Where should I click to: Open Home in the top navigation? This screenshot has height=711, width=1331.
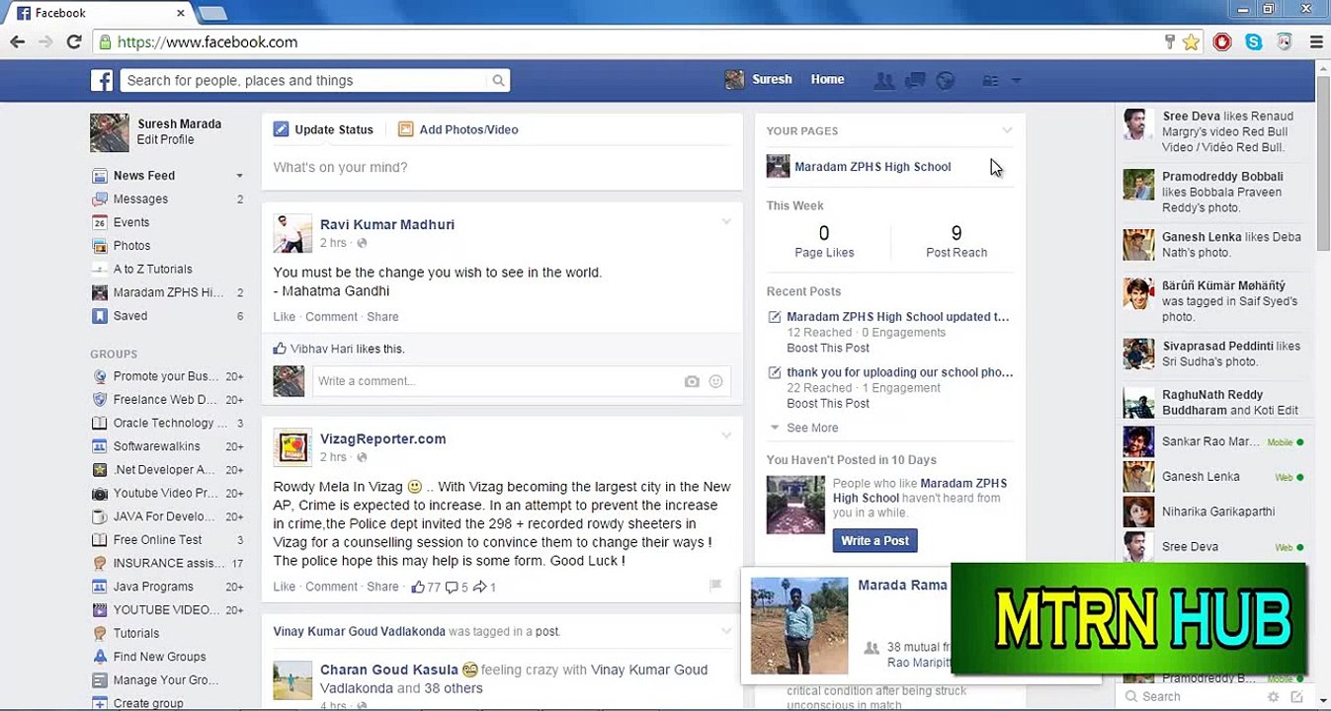[x=828, y=80]
